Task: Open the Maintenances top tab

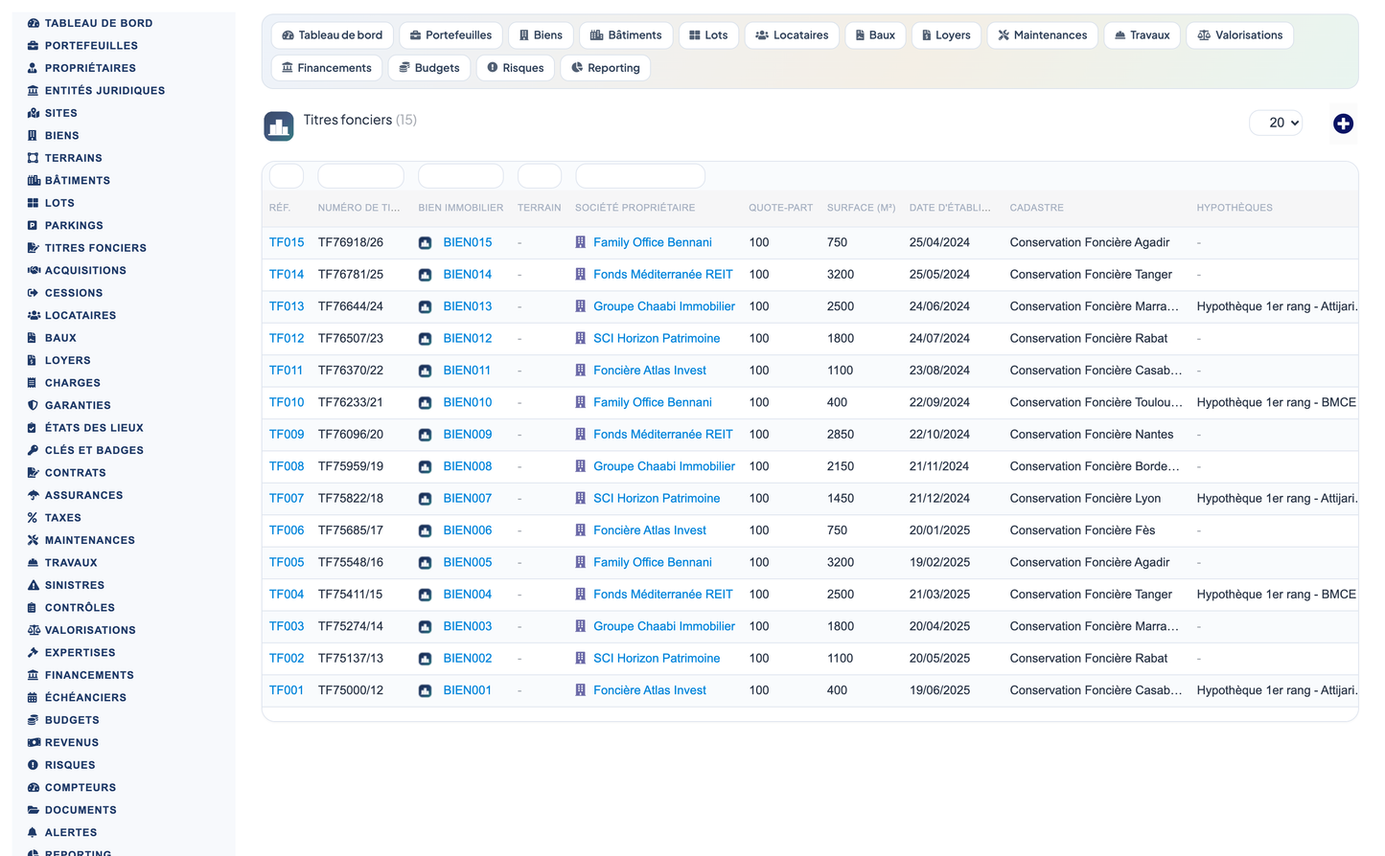Action: [x=1042, y=35]
